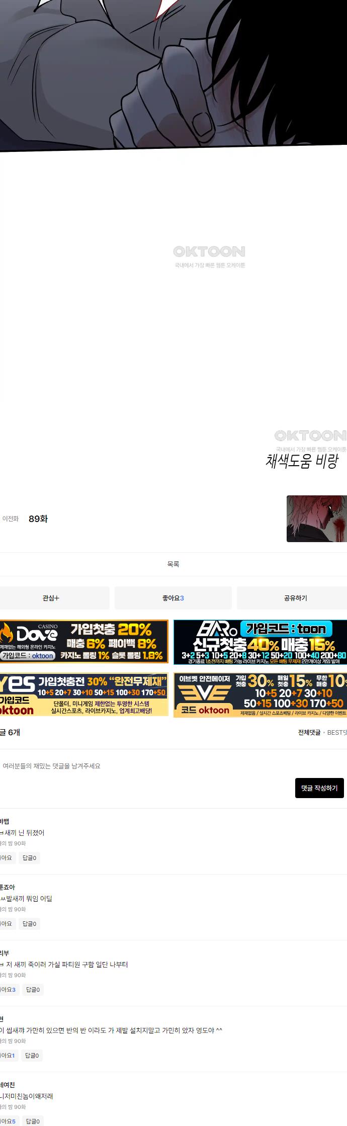Image resolution: width=347 pixels, height=1126 pixels.
Task: Open the 목록 episode list
Action: click(173, 564)
